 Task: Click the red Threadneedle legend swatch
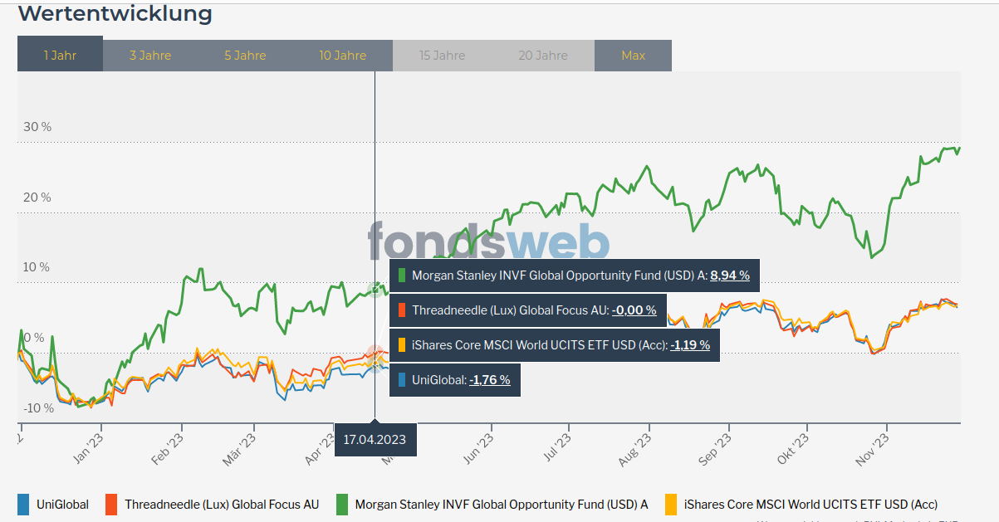111,504
